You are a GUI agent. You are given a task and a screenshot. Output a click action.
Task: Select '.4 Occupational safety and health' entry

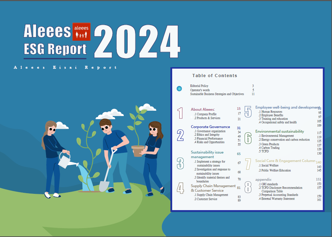click(278, 122)
